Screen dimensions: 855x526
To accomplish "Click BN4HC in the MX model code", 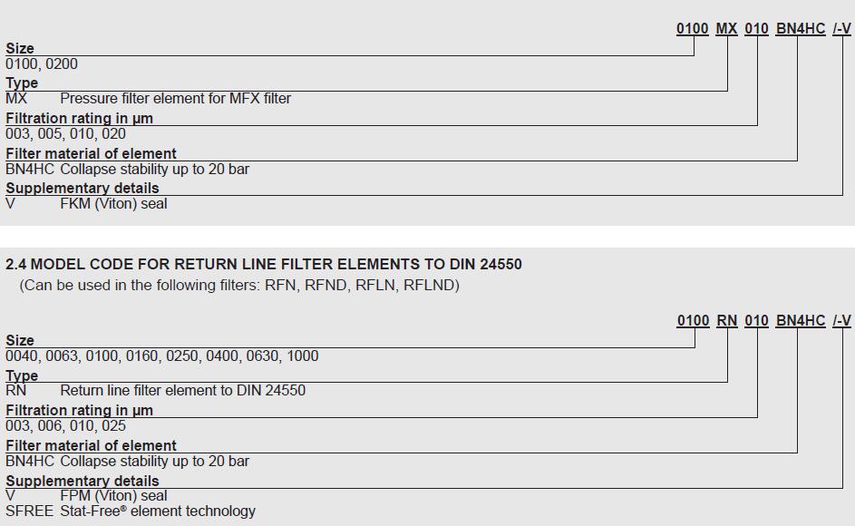I will (801, 29).
